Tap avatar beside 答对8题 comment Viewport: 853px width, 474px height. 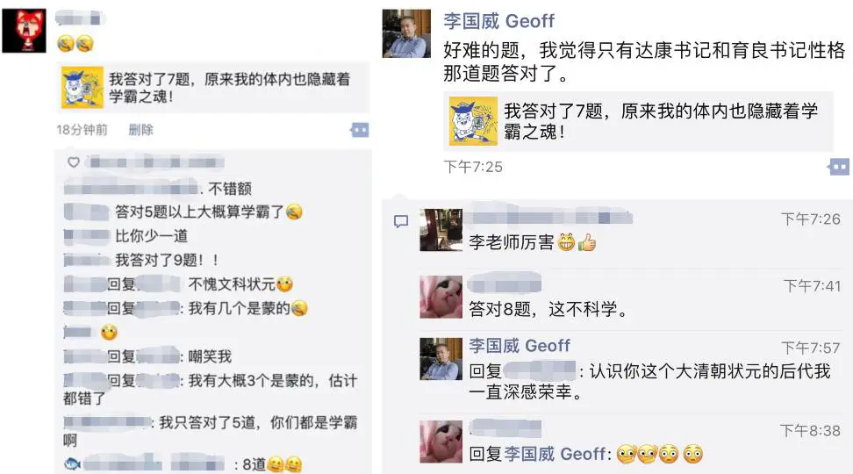pyautogui.click(x=441, y=297)
